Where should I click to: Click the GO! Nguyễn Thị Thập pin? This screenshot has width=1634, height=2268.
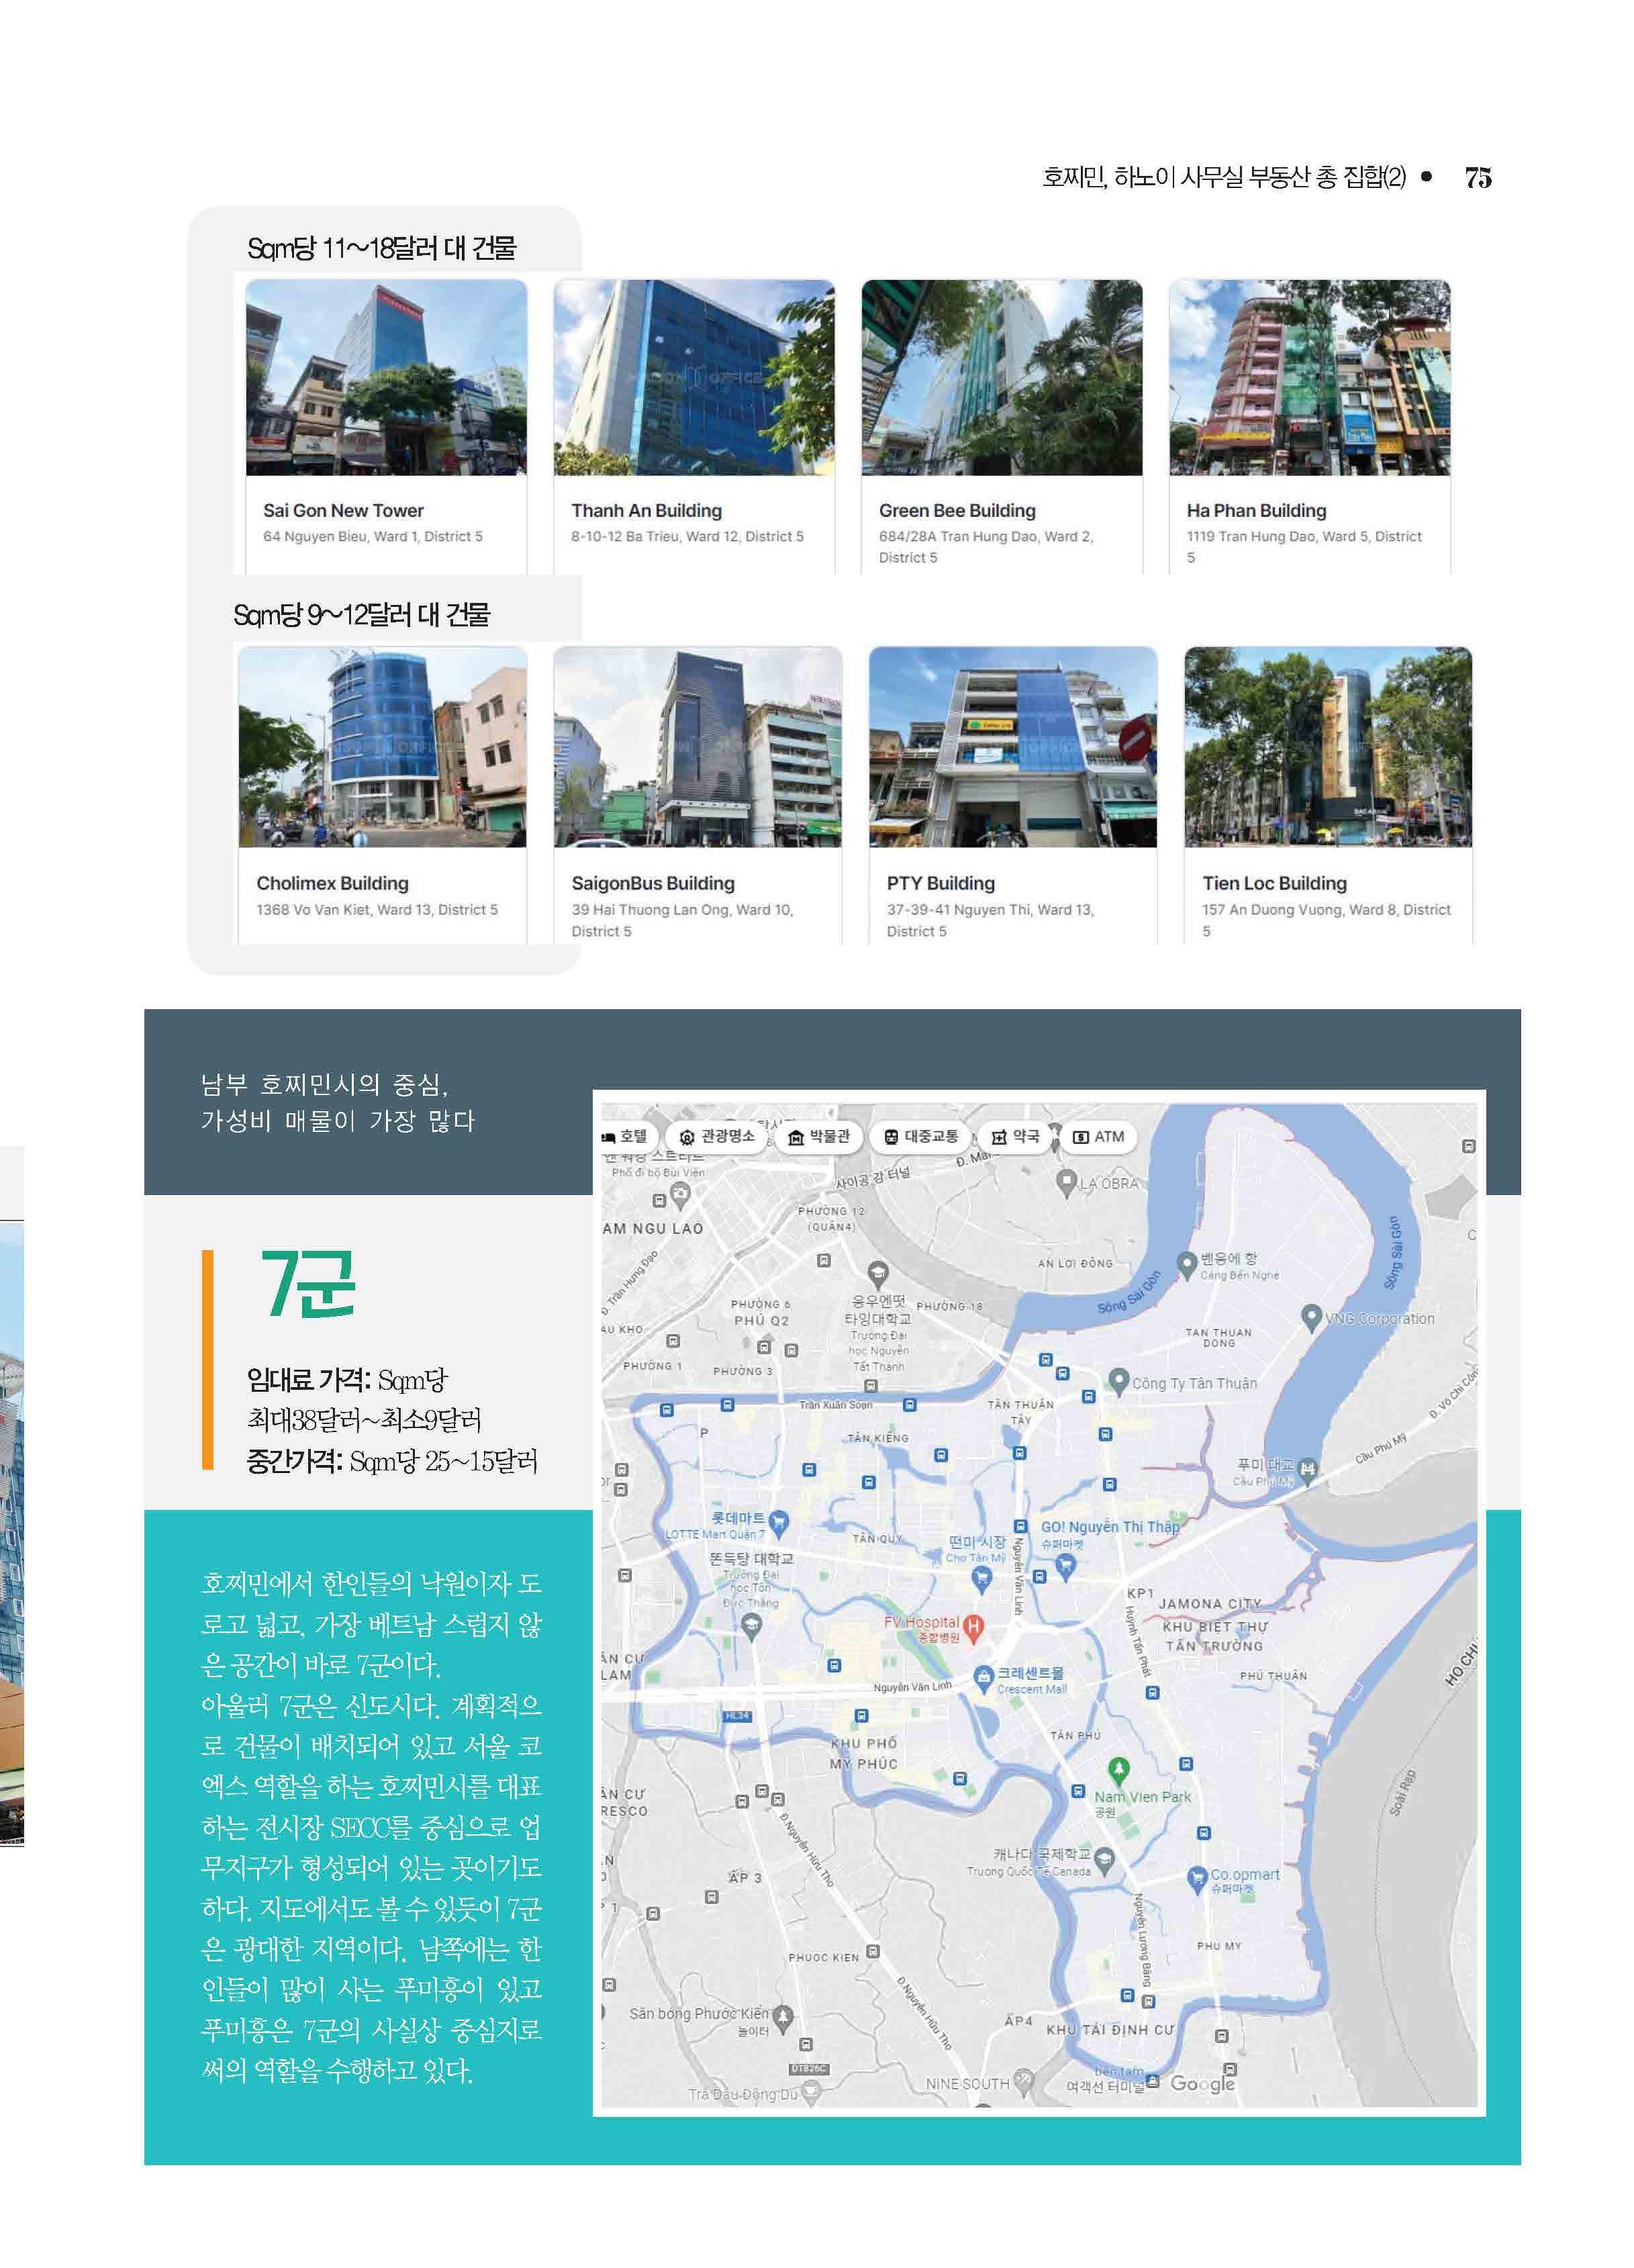[1065, 1565]
